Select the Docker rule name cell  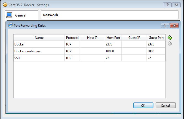[x=39, y=44]
